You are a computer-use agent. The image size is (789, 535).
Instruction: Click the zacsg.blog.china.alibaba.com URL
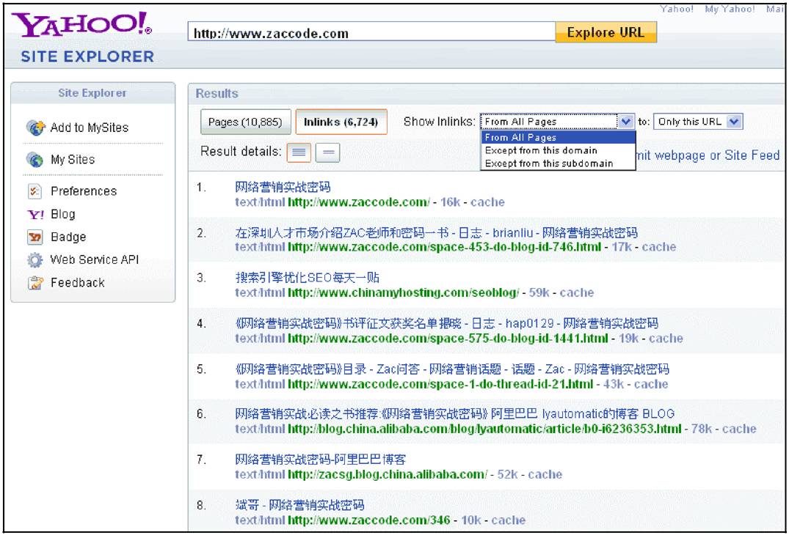tap(387, 474)
